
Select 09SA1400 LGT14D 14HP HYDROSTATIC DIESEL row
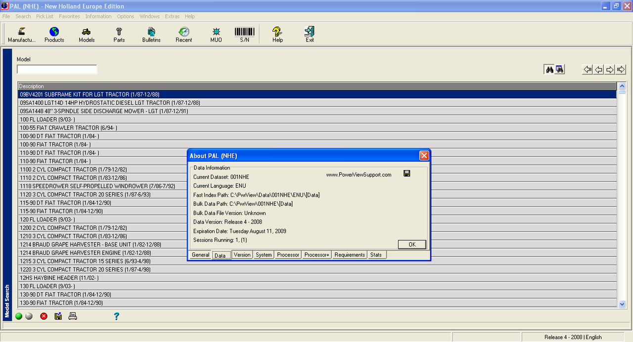pyautogui.click(x=317, y=103)
